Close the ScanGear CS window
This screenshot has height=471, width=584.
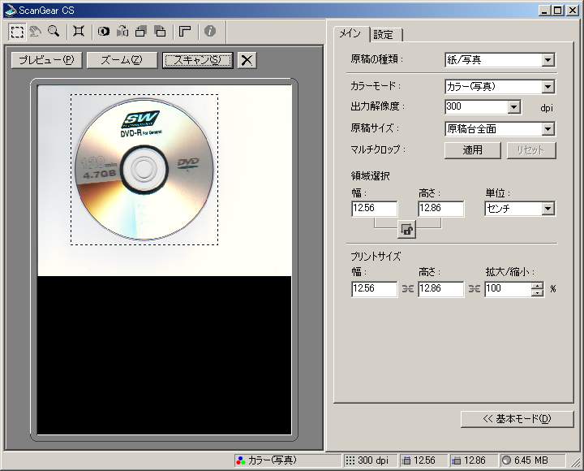click(573, 11)
